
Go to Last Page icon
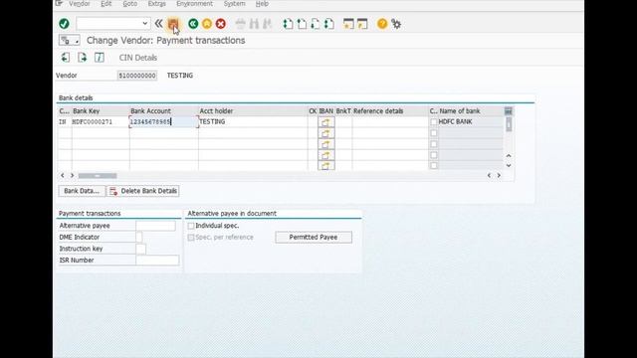(x=329, y=24)
